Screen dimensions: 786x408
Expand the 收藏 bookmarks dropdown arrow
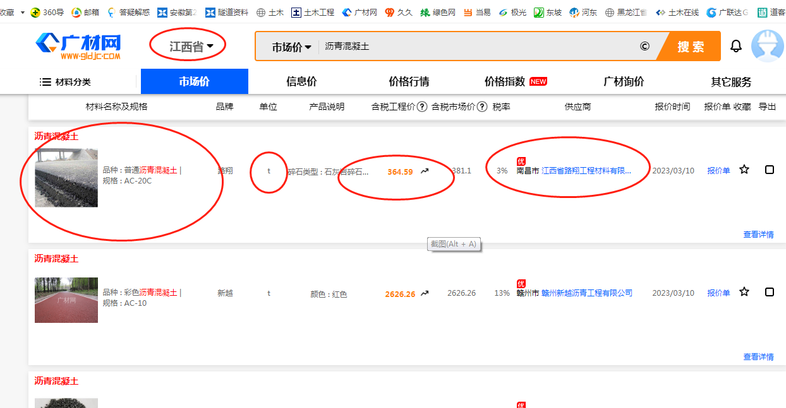(x=23, y=12)
